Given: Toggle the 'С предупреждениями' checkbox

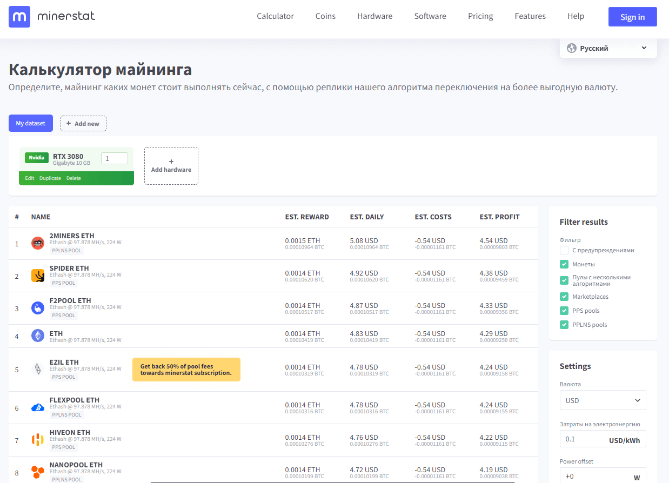Looking at the screenshot, I should click(564, 250).
